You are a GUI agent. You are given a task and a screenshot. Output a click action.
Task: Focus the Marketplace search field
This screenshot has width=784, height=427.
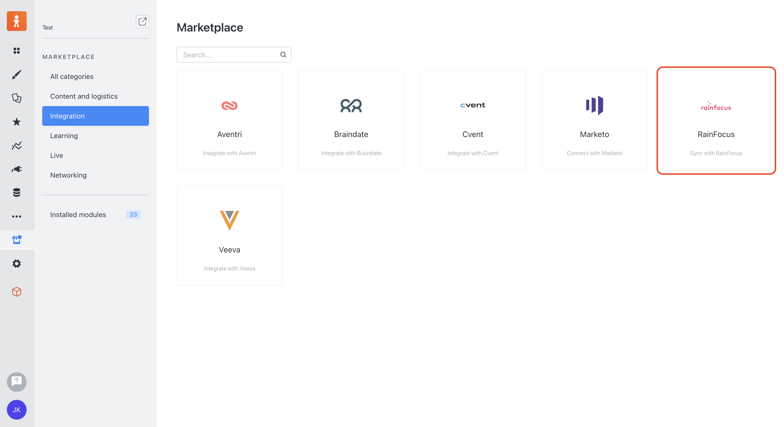pyautogui.click(x=234, y=55)
